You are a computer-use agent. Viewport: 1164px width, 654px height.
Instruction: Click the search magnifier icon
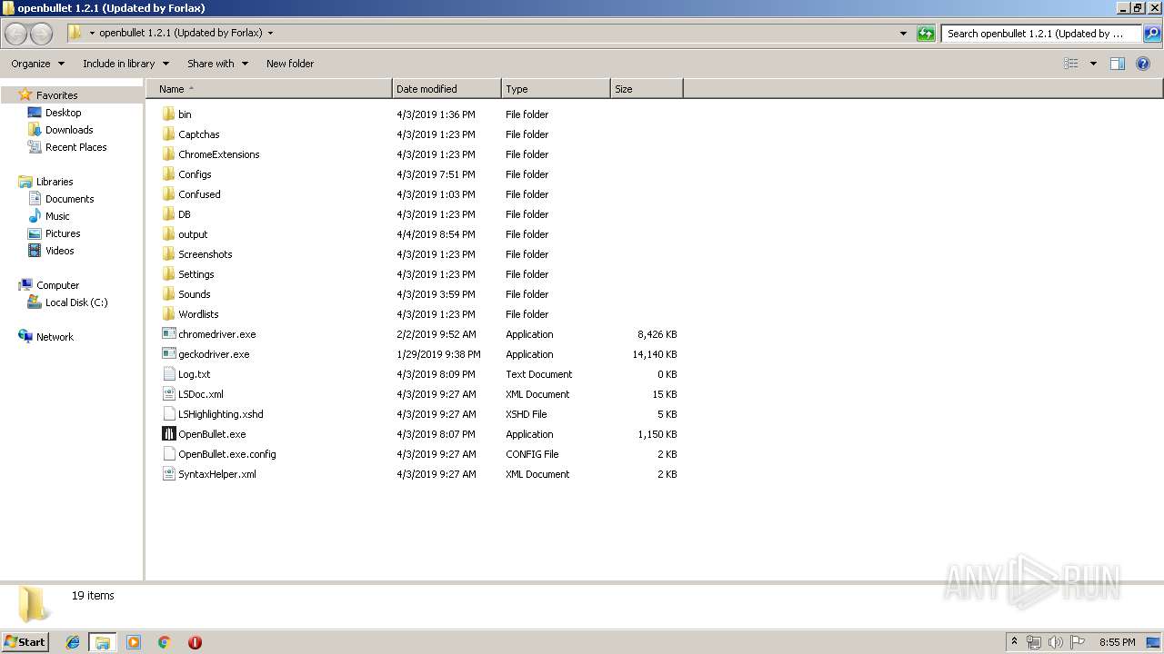coord(1152,34)
